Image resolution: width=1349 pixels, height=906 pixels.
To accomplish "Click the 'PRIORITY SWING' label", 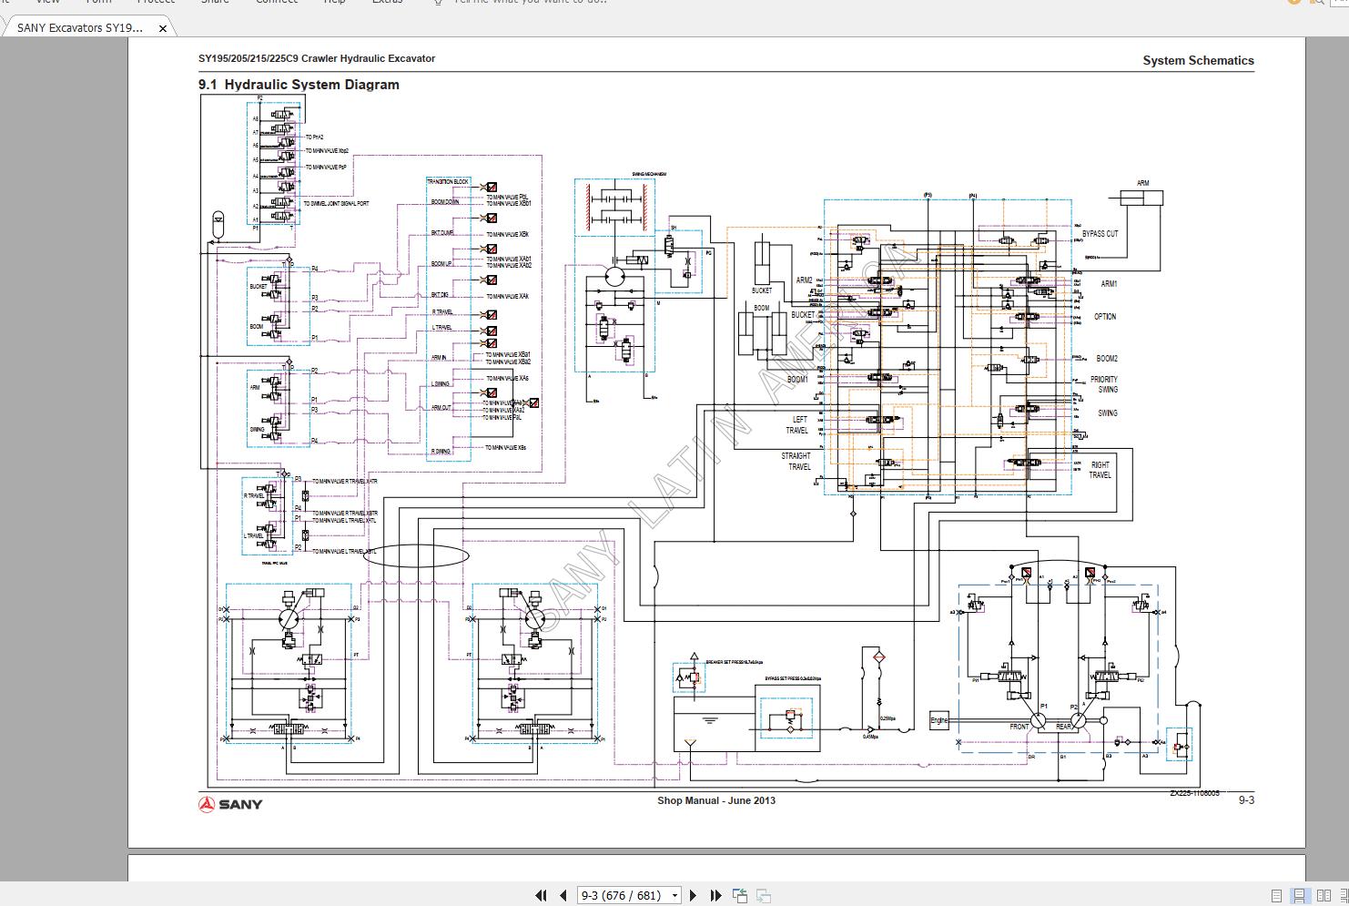I will click(1104, 384).
